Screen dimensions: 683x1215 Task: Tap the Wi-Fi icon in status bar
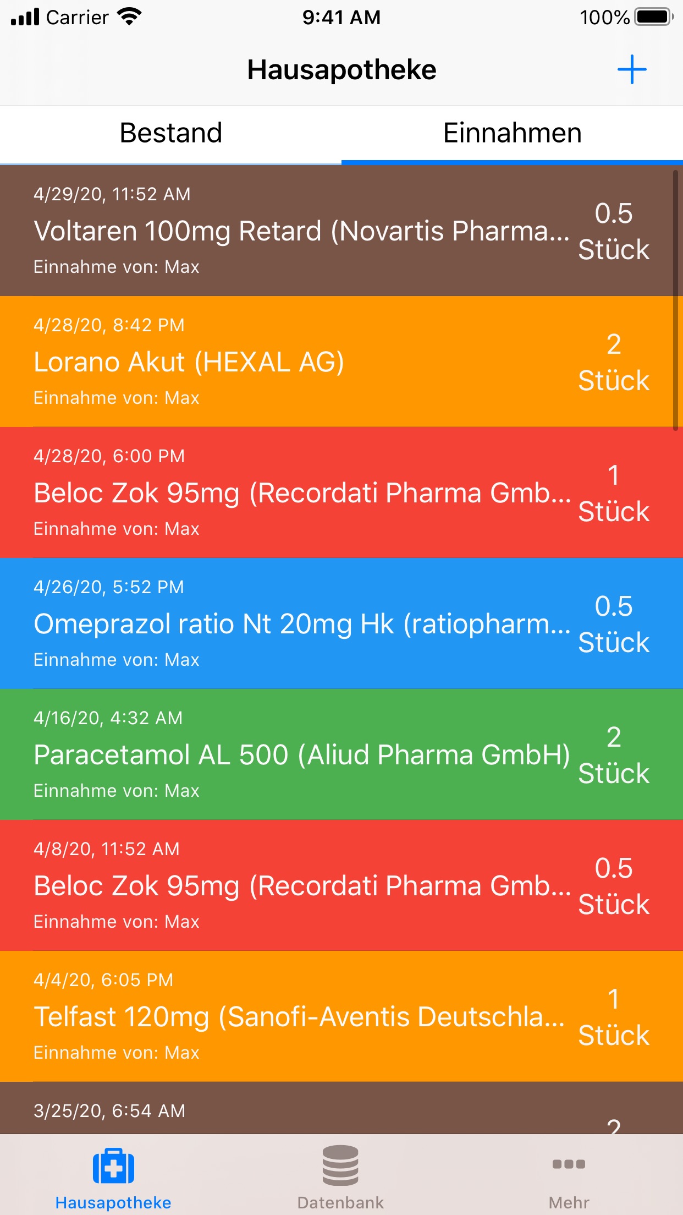[x=130, y=17]
